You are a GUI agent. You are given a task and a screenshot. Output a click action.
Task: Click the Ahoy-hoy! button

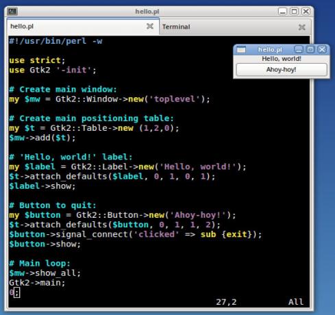click(282, 69)
